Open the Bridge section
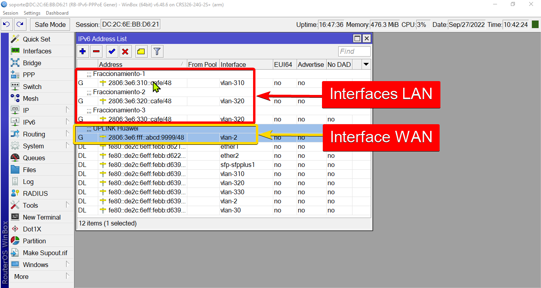Screen dimensions: 541x288 (32, 63)
